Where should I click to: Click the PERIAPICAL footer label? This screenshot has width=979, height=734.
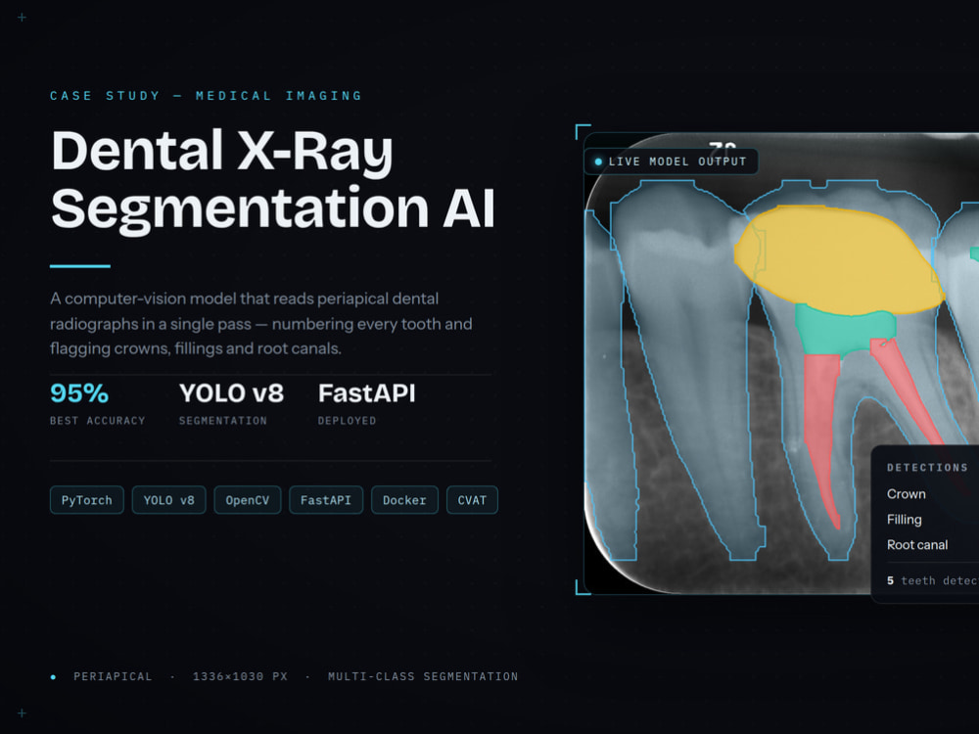pos(113,676)
